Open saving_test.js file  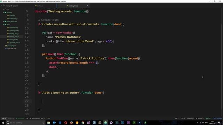14,40
